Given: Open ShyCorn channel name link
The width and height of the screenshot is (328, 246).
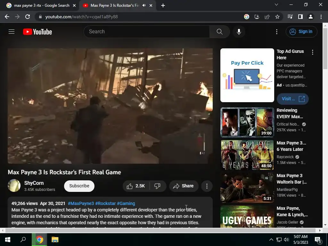Looking at the screenshot, I should pos(34,183).
